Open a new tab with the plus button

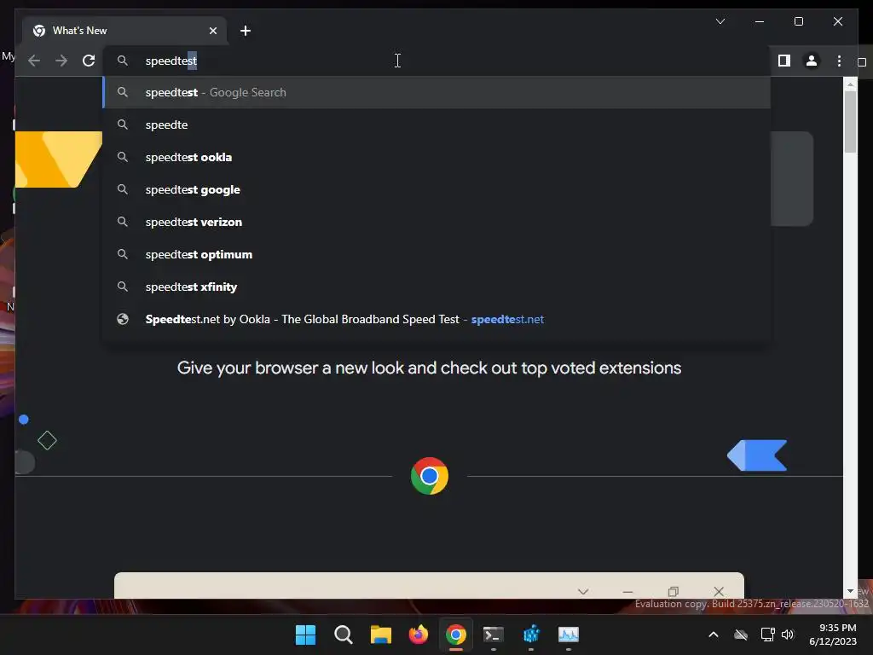point(246,31)
